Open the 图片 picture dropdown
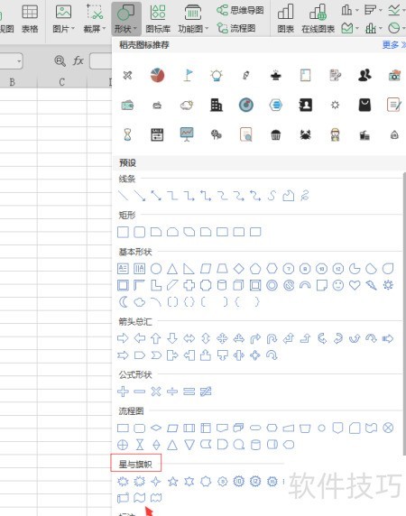This screenshot has width=406, height=516. pyautogui.click(x=63, y=19)
